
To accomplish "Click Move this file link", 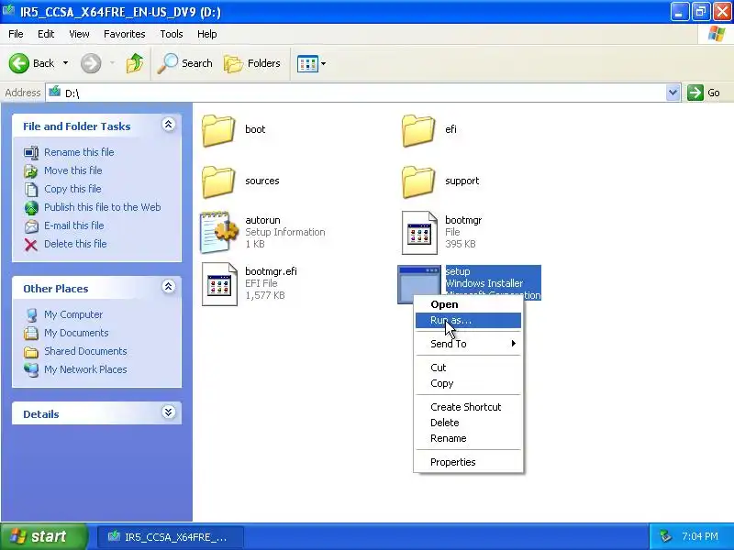I will [73, 170].
